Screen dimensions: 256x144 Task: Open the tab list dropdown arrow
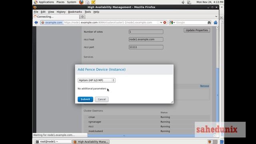216,16
